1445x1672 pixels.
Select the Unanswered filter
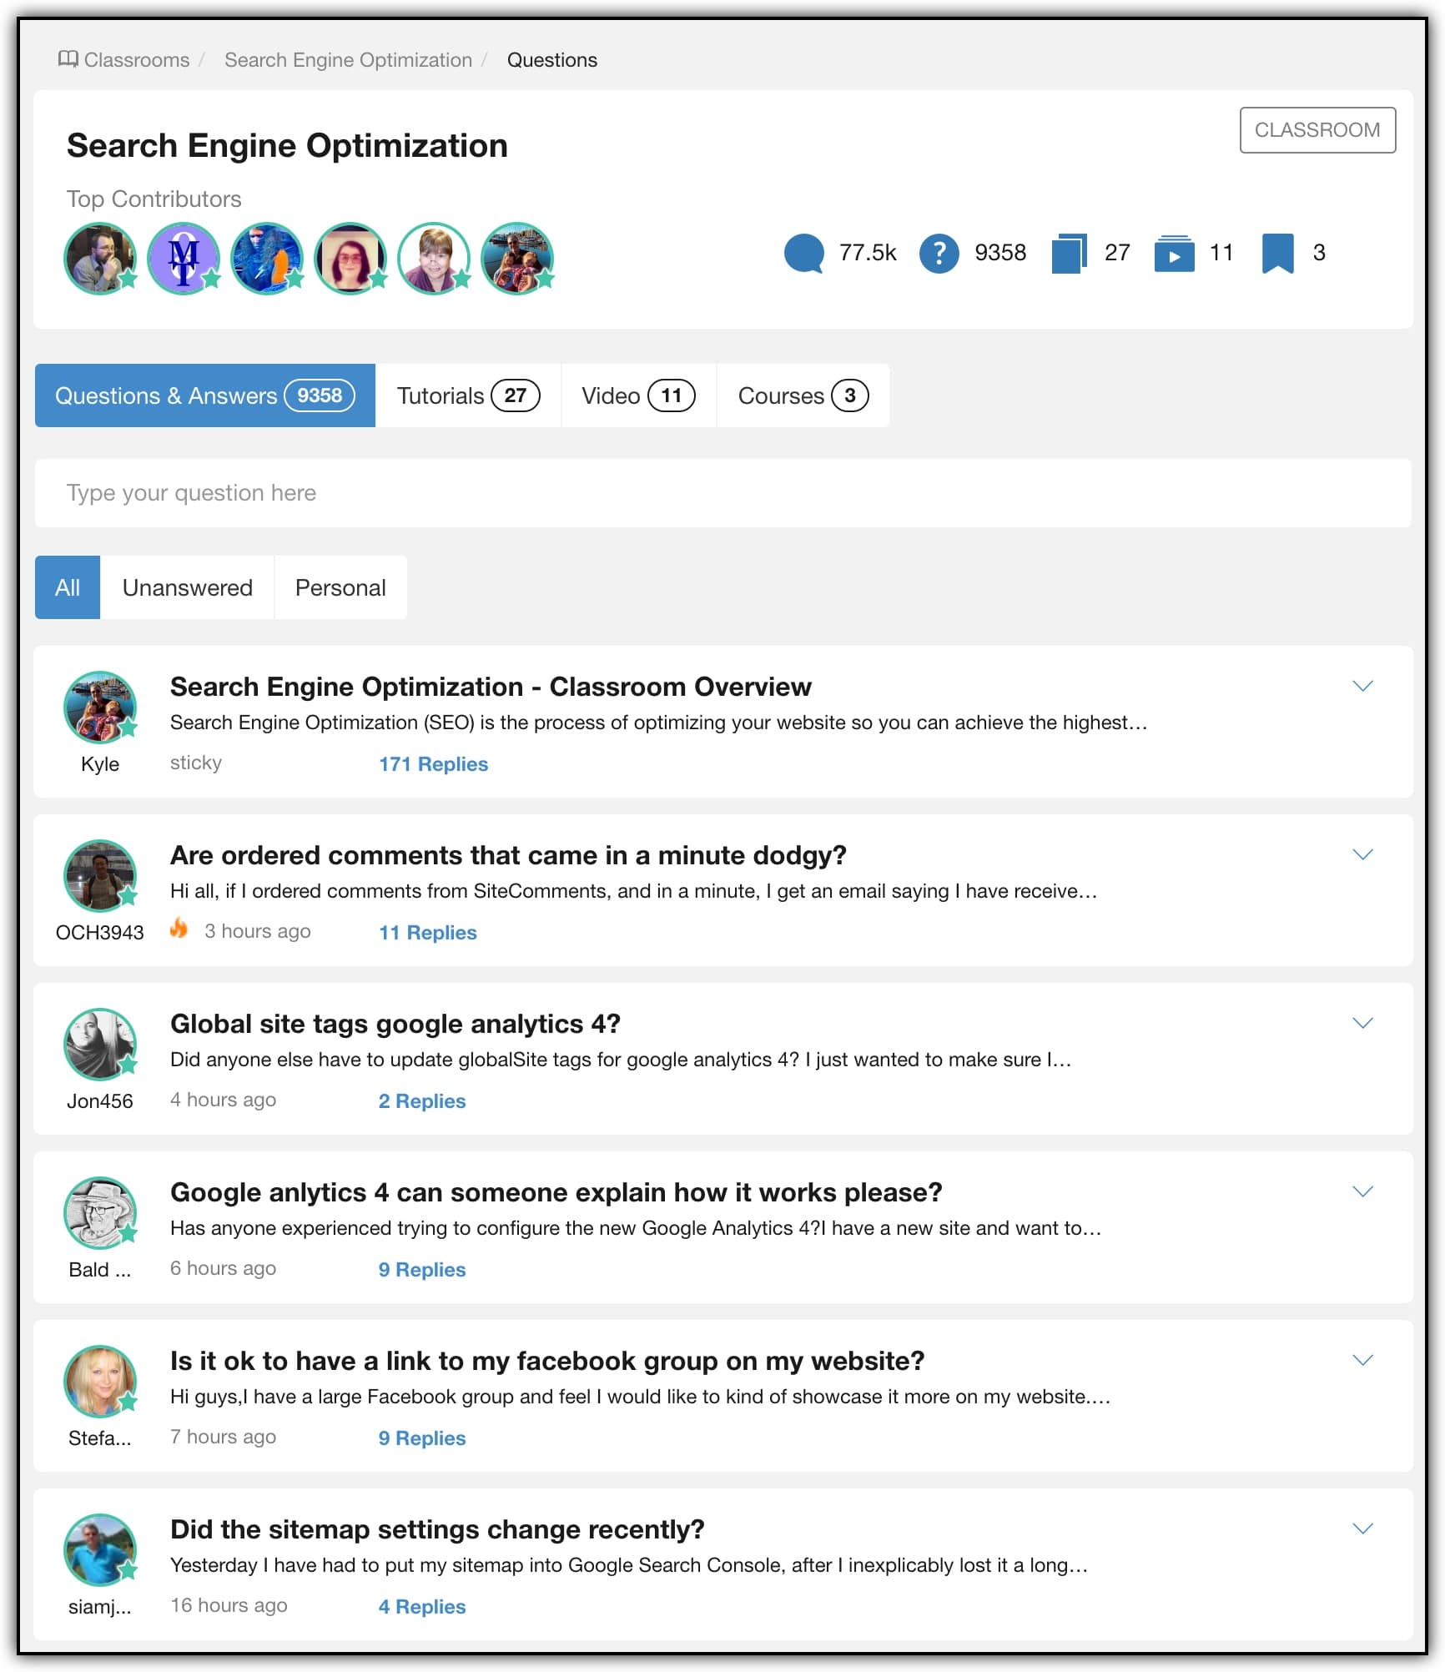tap(187, 587)
